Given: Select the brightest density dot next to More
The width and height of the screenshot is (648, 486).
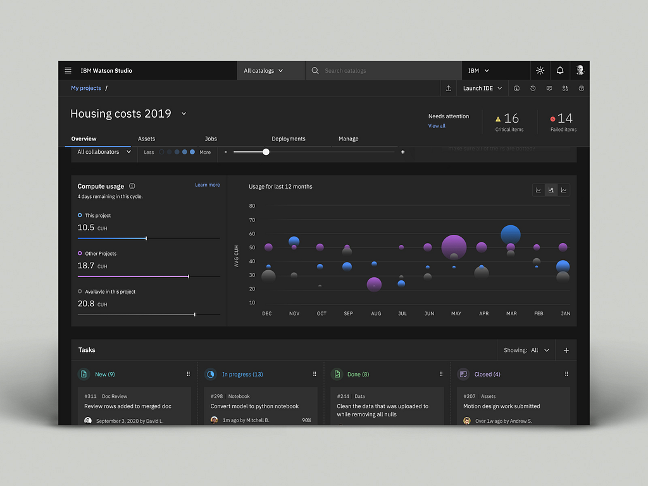Looking at the screenshot, I should coord(192,152).
